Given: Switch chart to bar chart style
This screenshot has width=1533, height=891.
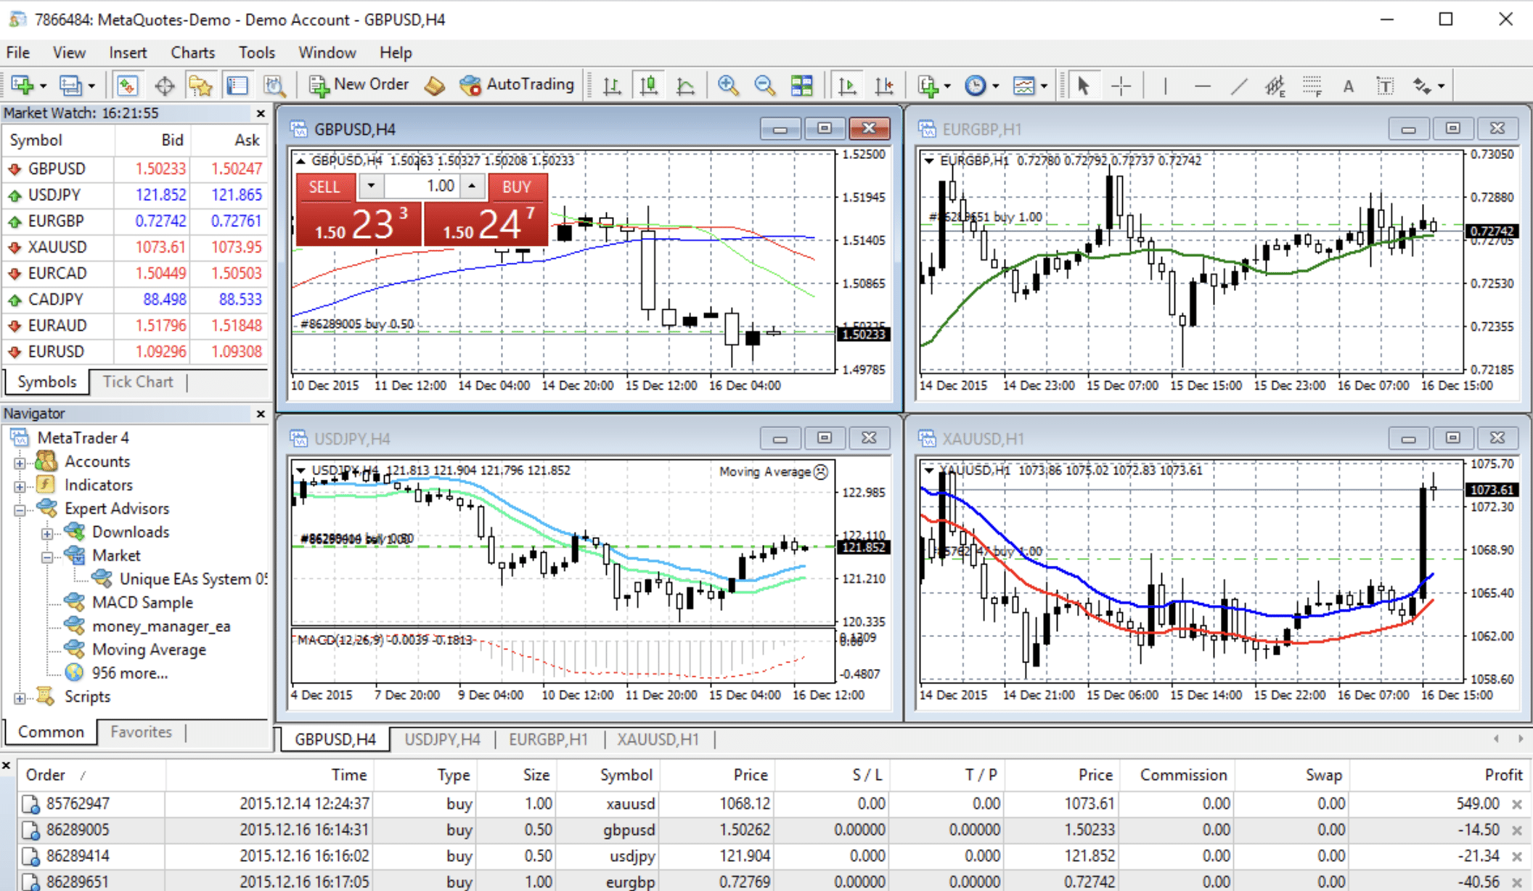Looking at the screenshot, I should pyautogui.click(x=612, y=86).
